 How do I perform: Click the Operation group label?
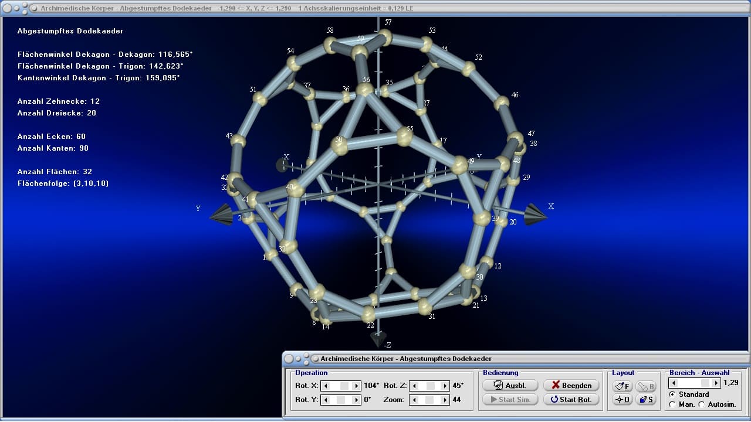click(x=312, y=373)
